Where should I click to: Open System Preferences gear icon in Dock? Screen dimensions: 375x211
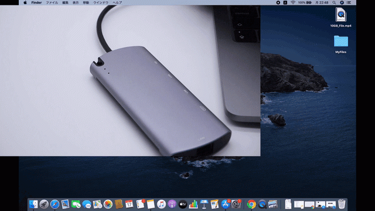[x=236, y=205]
